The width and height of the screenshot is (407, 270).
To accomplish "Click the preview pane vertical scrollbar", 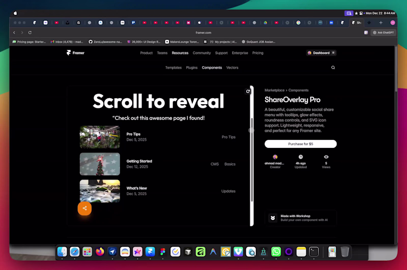I will coord(252,160).
